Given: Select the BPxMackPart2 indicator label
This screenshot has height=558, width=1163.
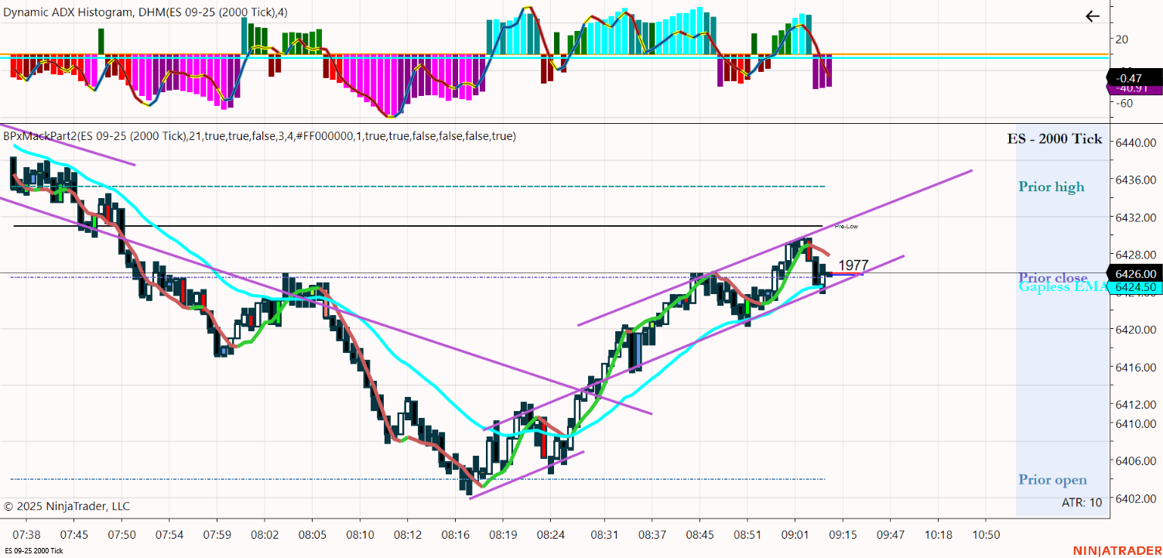Looking at the screenshot, I should pyautogui.click(x=260, y=136).
